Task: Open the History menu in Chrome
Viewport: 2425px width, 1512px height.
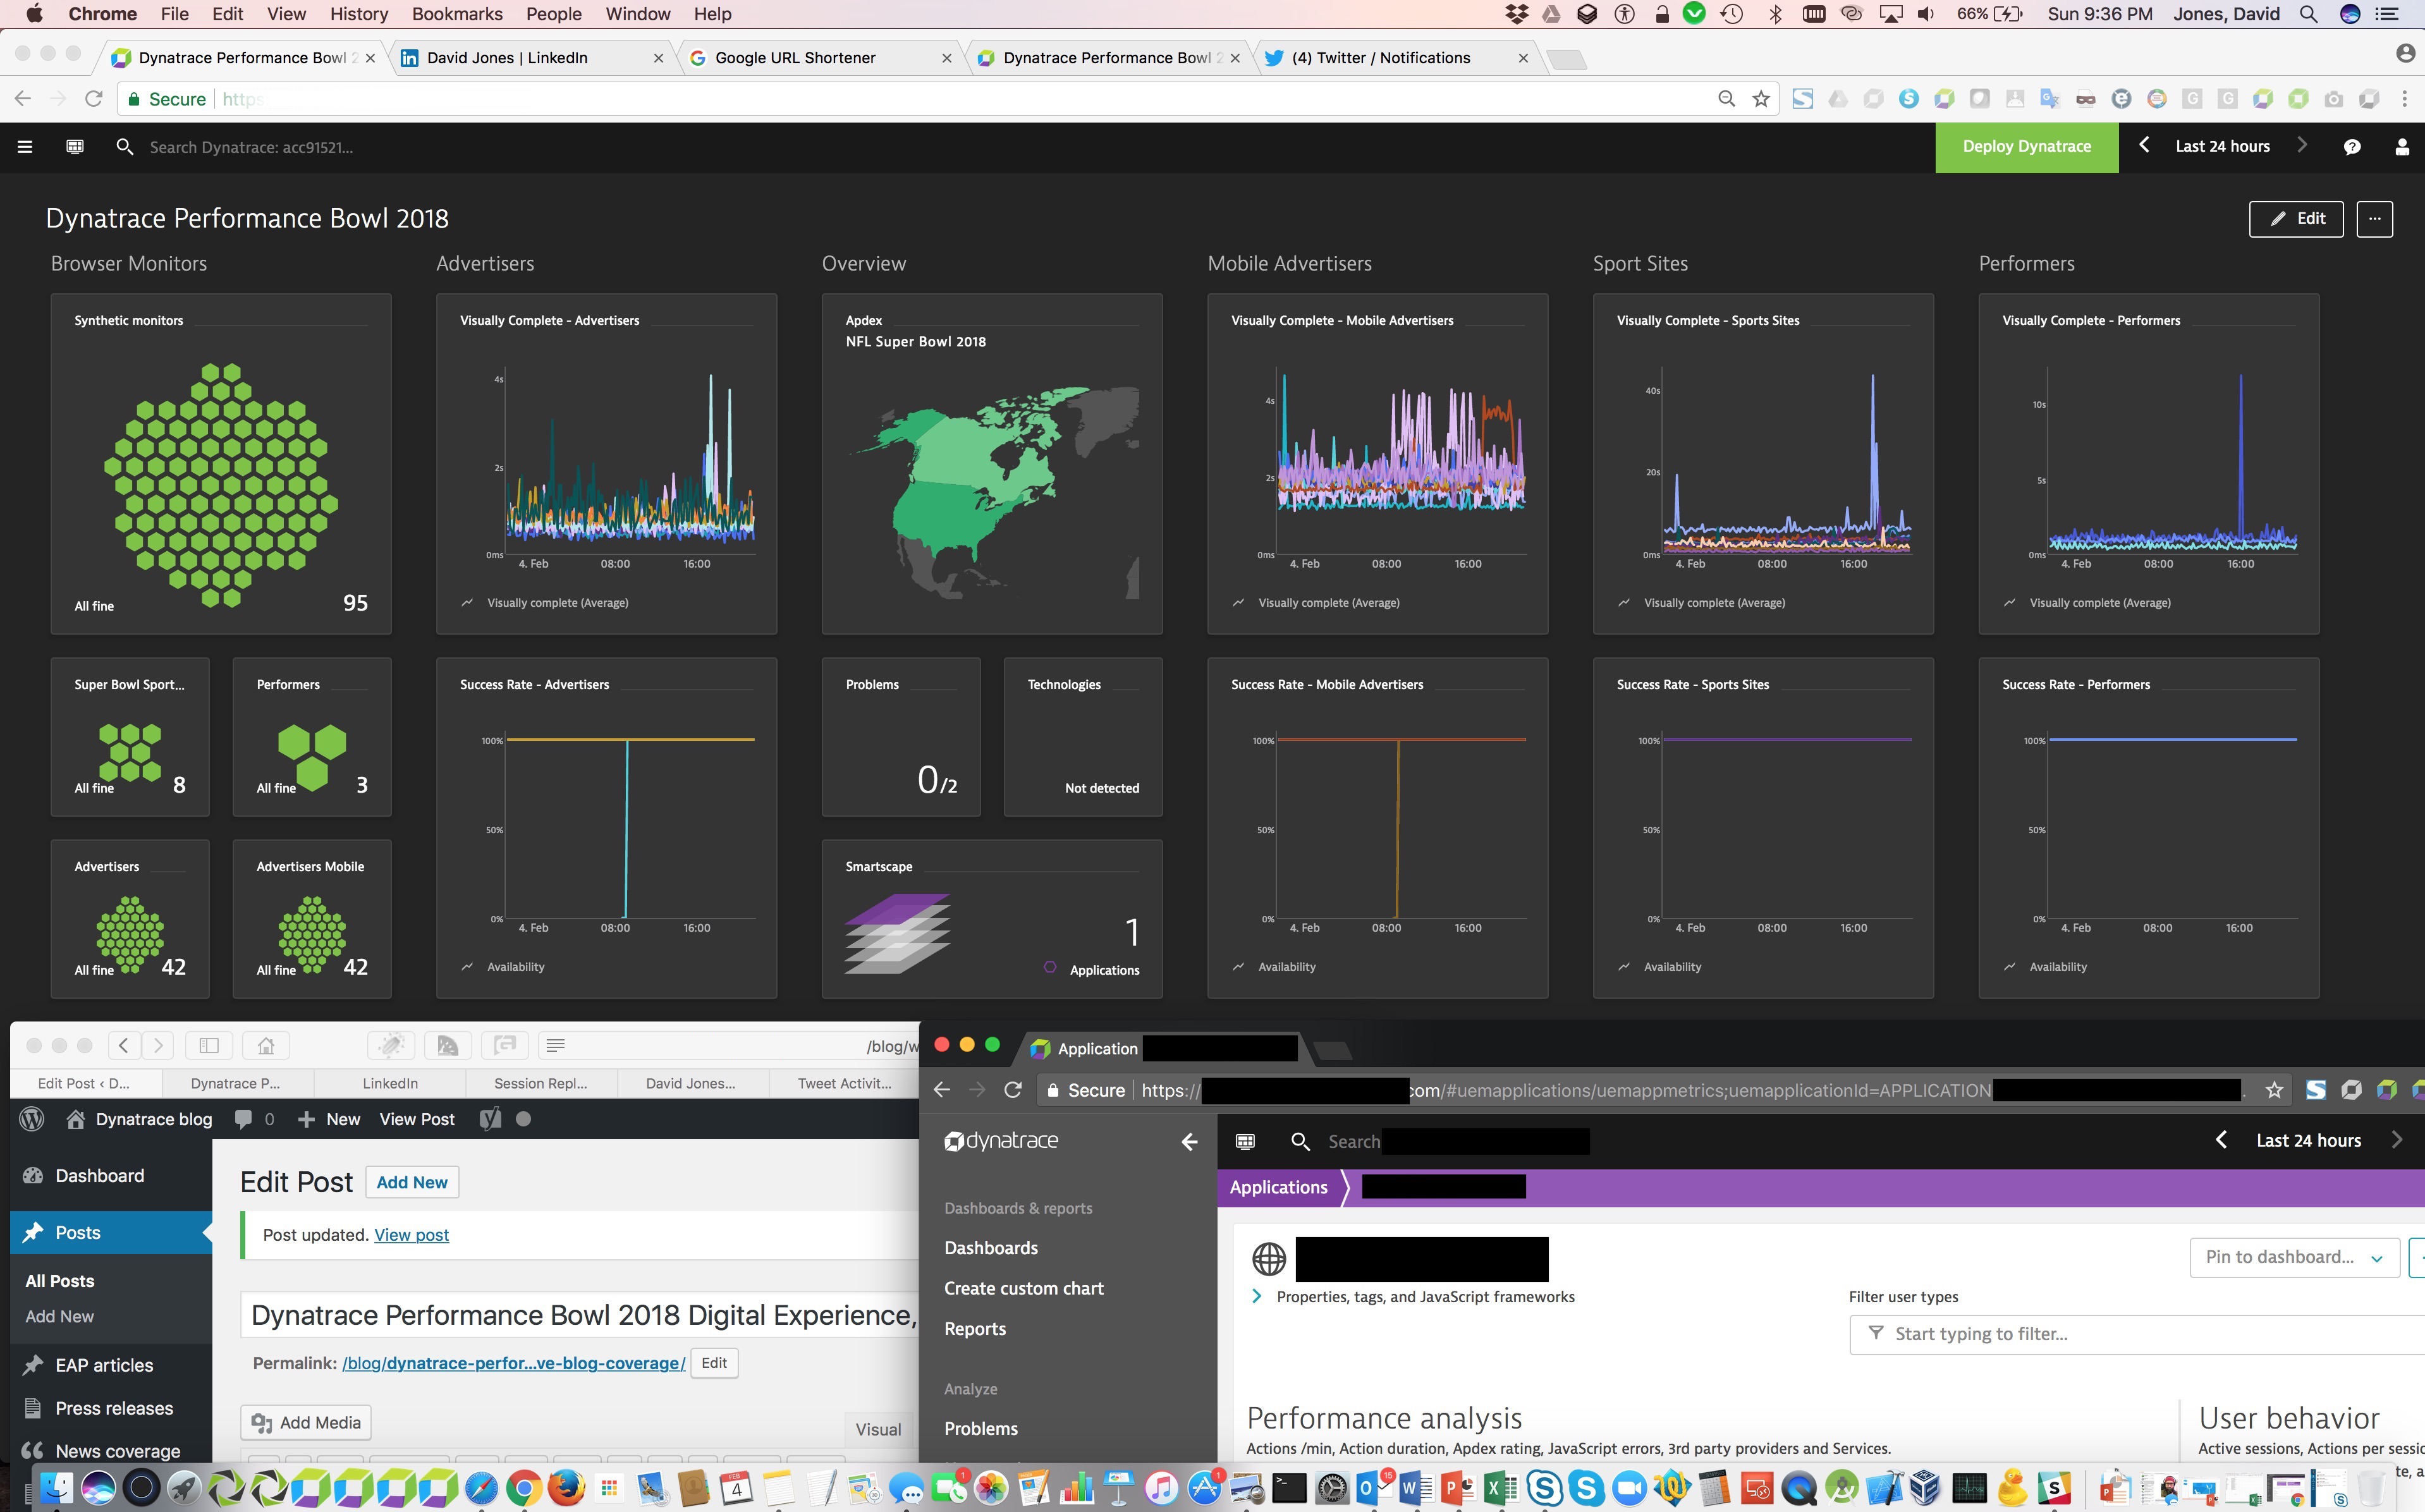Action: [x=358, y=14]
